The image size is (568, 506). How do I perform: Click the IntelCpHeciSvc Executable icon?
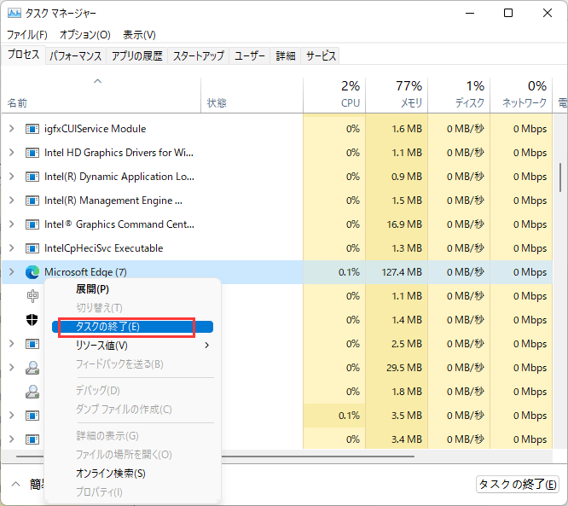(x=32, y=248)
